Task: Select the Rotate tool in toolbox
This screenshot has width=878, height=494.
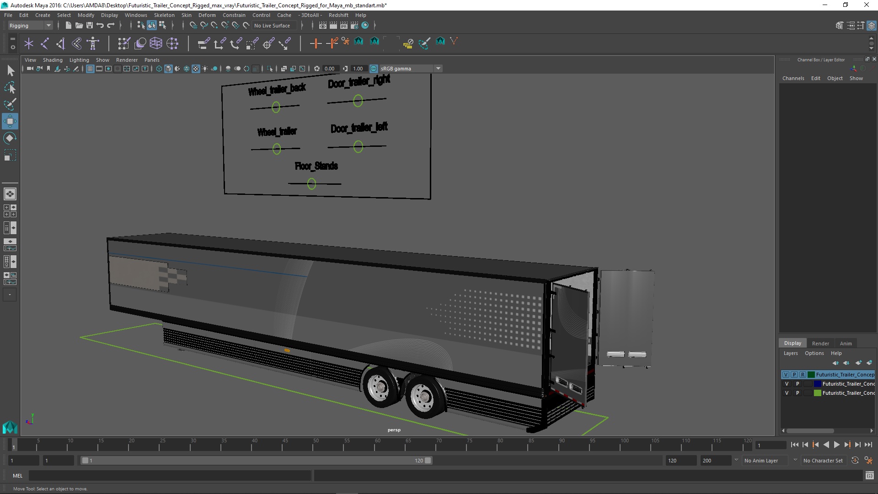Action: coord(10,138)
